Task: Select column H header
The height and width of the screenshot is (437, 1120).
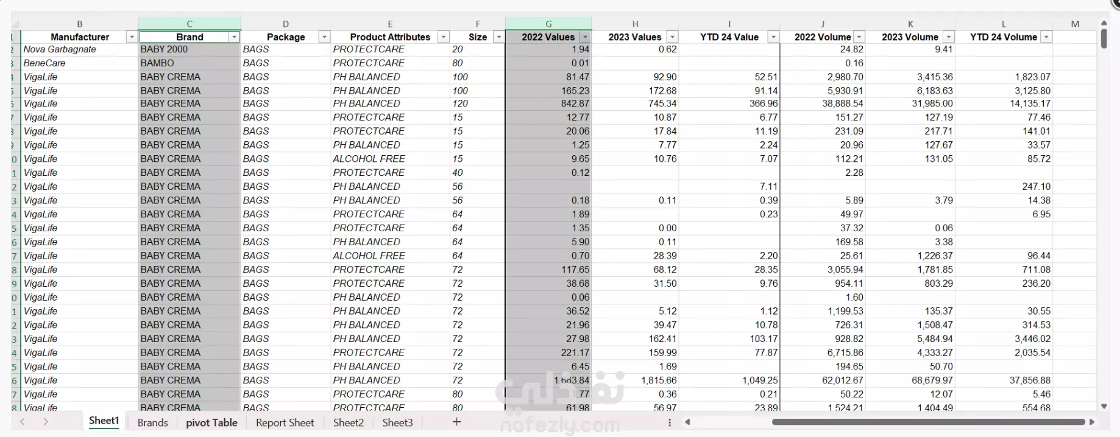Action: (635, 24)
